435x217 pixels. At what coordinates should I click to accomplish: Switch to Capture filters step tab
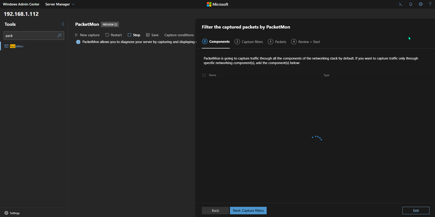[x=249, y=42]
